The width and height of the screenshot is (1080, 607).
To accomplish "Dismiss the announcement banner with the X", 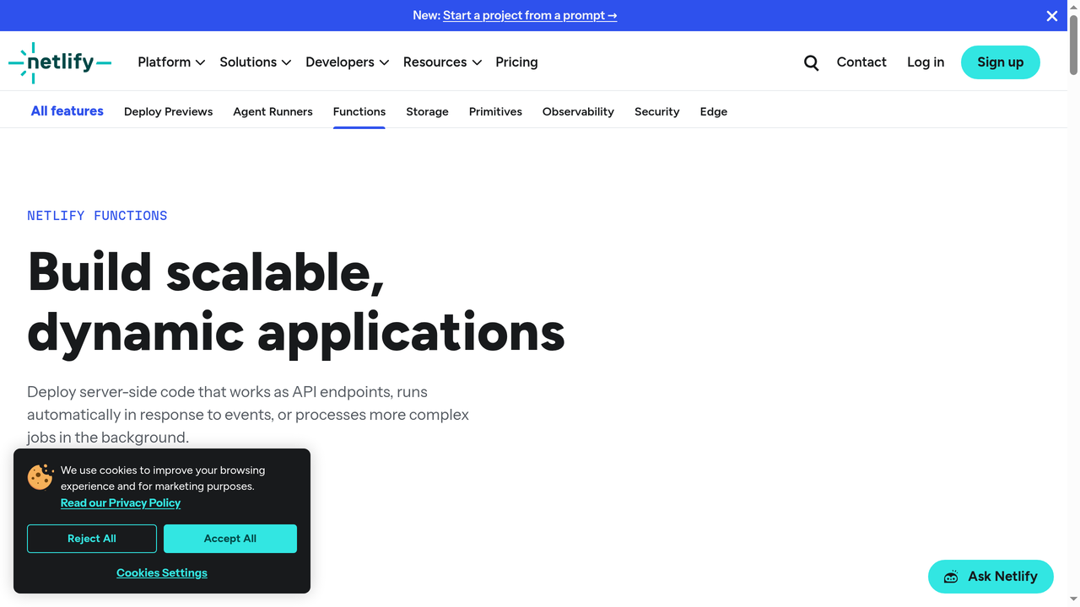I will point(1051,15).
